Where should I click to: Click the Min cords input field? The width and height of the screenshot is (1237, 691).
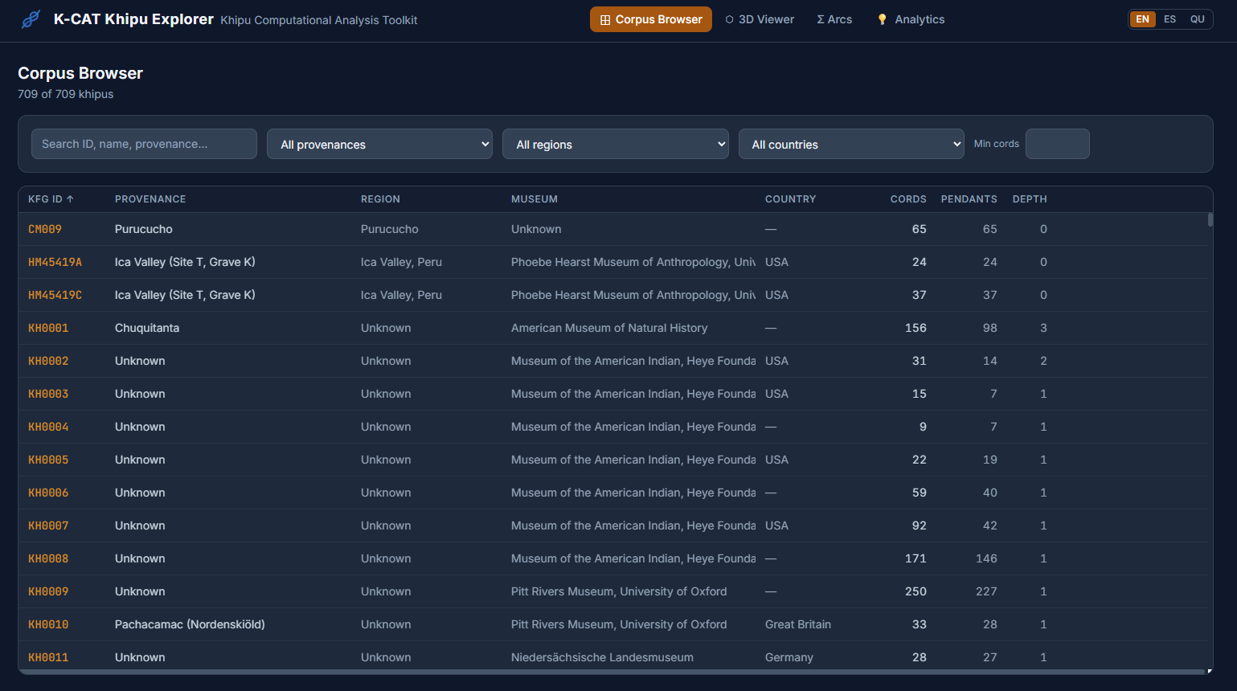click(x=1057, y=145)
